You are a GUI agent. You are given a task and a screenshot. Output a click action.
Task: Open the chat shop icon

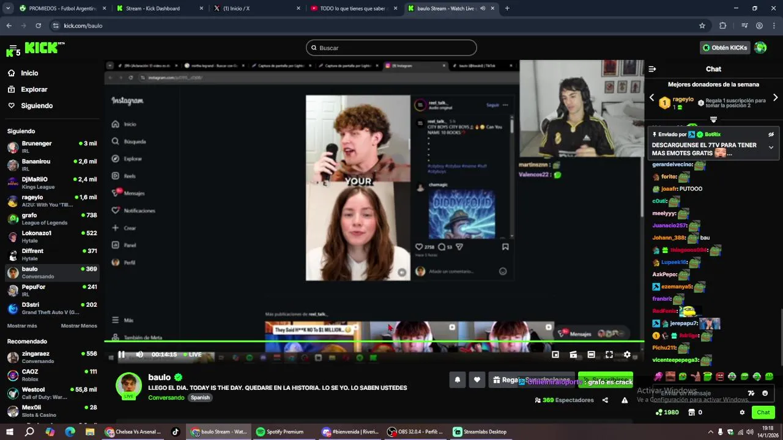pyautogui.click(x=691, y=413)
